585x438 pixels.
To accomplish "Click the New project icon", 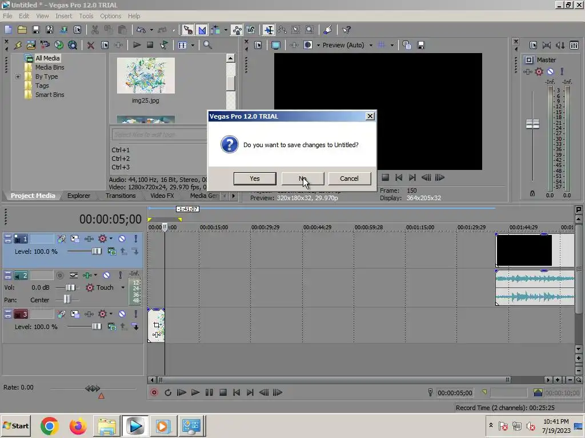I will (x=8, y=30).
